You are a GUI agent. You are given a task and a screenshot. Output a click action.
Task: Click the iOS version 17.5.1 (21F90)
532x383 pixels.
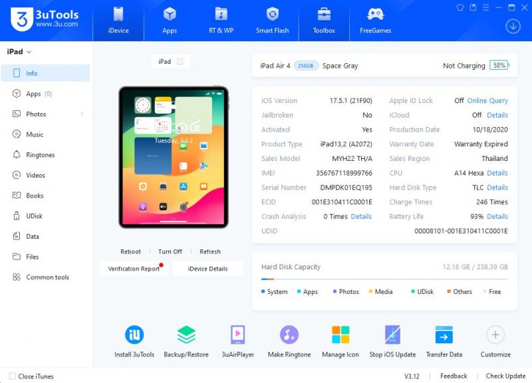click(x=351, y=101)
